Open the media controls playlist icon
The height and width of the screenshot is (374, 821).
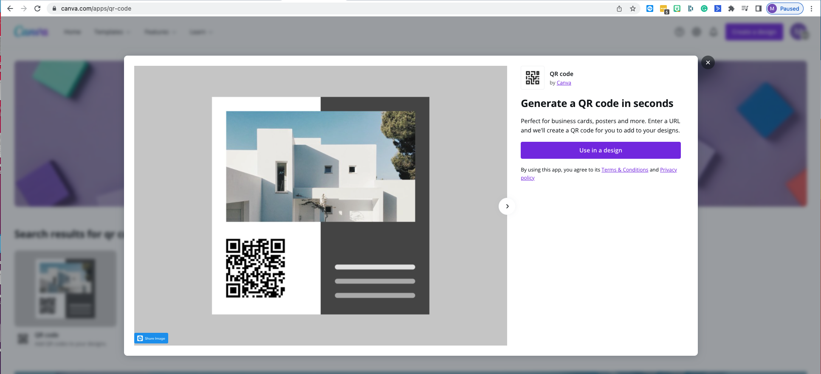(x=745, y=8)
